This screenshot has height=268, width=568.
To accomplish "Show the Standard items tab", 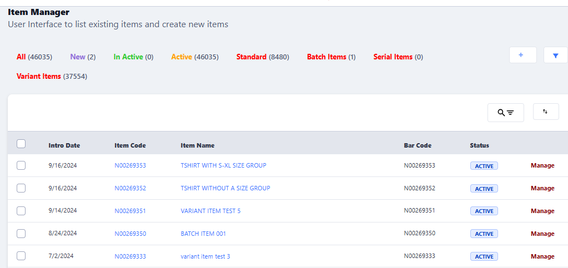I will (x=252, y=57).
